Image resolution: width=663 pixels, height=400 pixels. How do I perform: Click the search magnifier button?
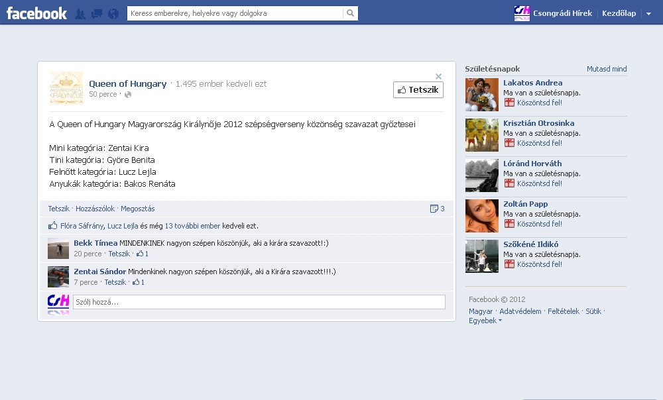coord(351,13)
